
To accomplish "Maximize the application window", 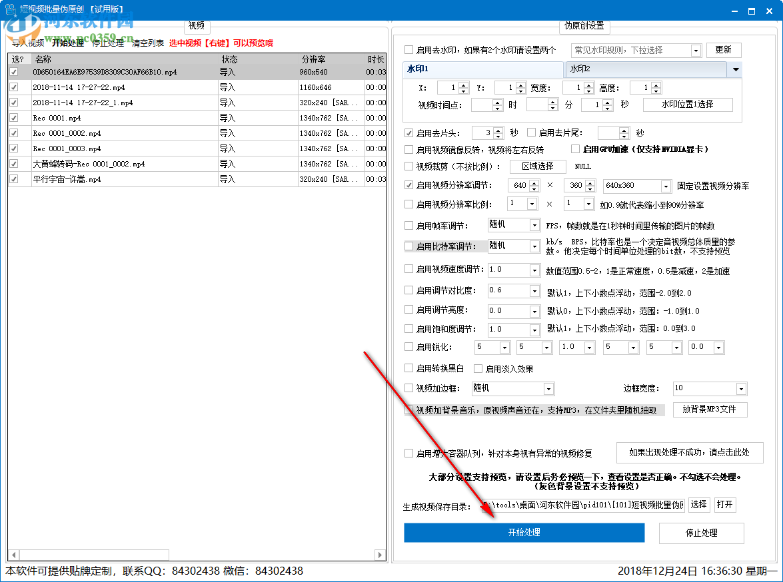I will pos(752,11).
